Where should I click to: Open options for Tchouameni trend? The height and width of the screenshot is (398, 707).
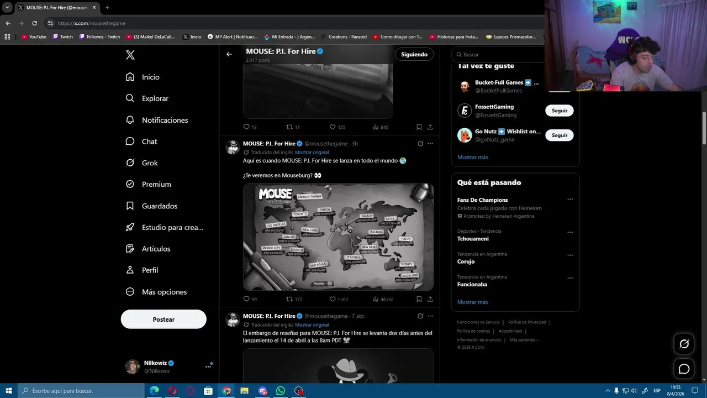tap(570, 232)
